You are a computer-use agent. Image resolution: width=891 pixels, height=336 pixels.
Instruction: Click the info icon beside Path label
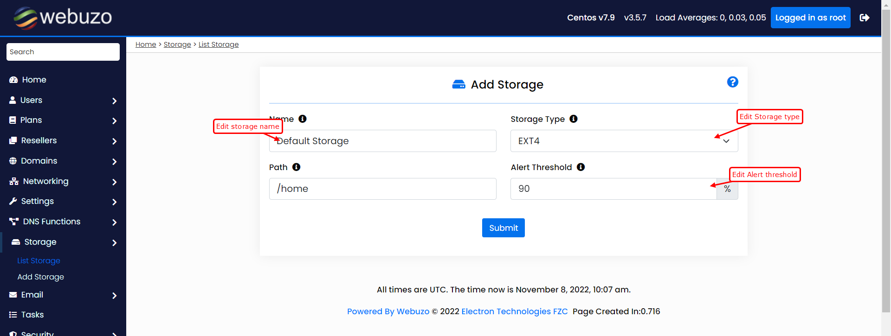[297, 167]
